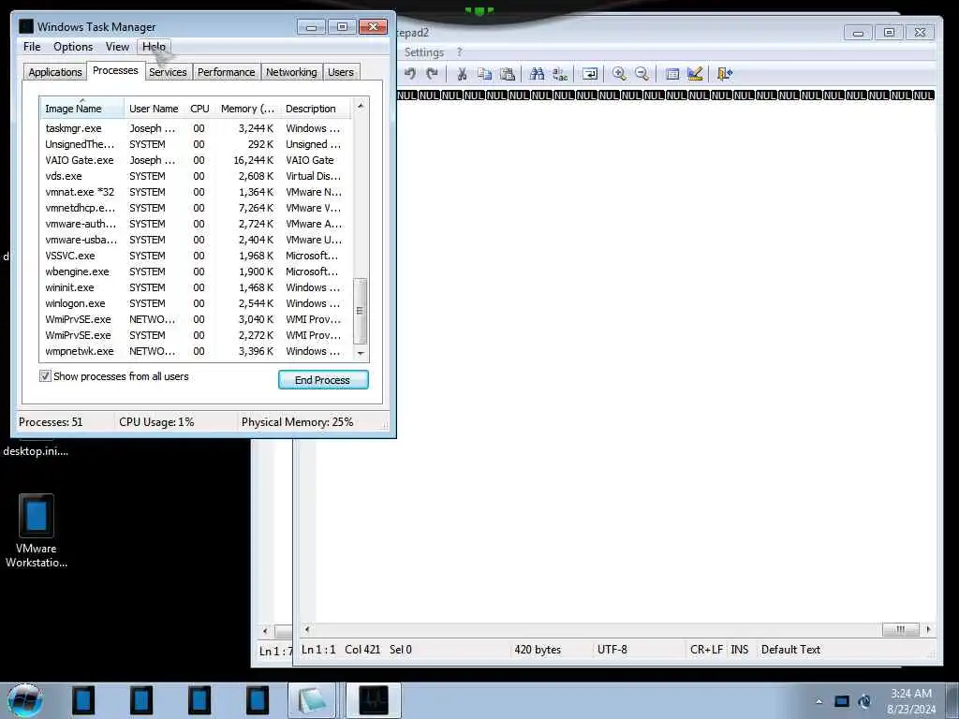
Task: Click the Cut scissors icon in Notepad2
Action: pos(462,74)
